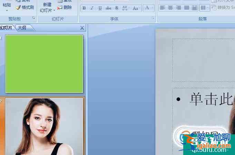
Task: Select the green slide 1 thumbnail
Action: pos(44,64)
